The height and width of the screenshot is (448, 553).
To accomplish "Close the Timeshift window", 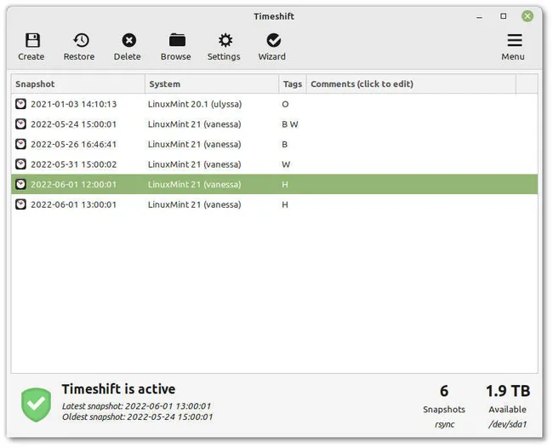I will pos(527,16).
